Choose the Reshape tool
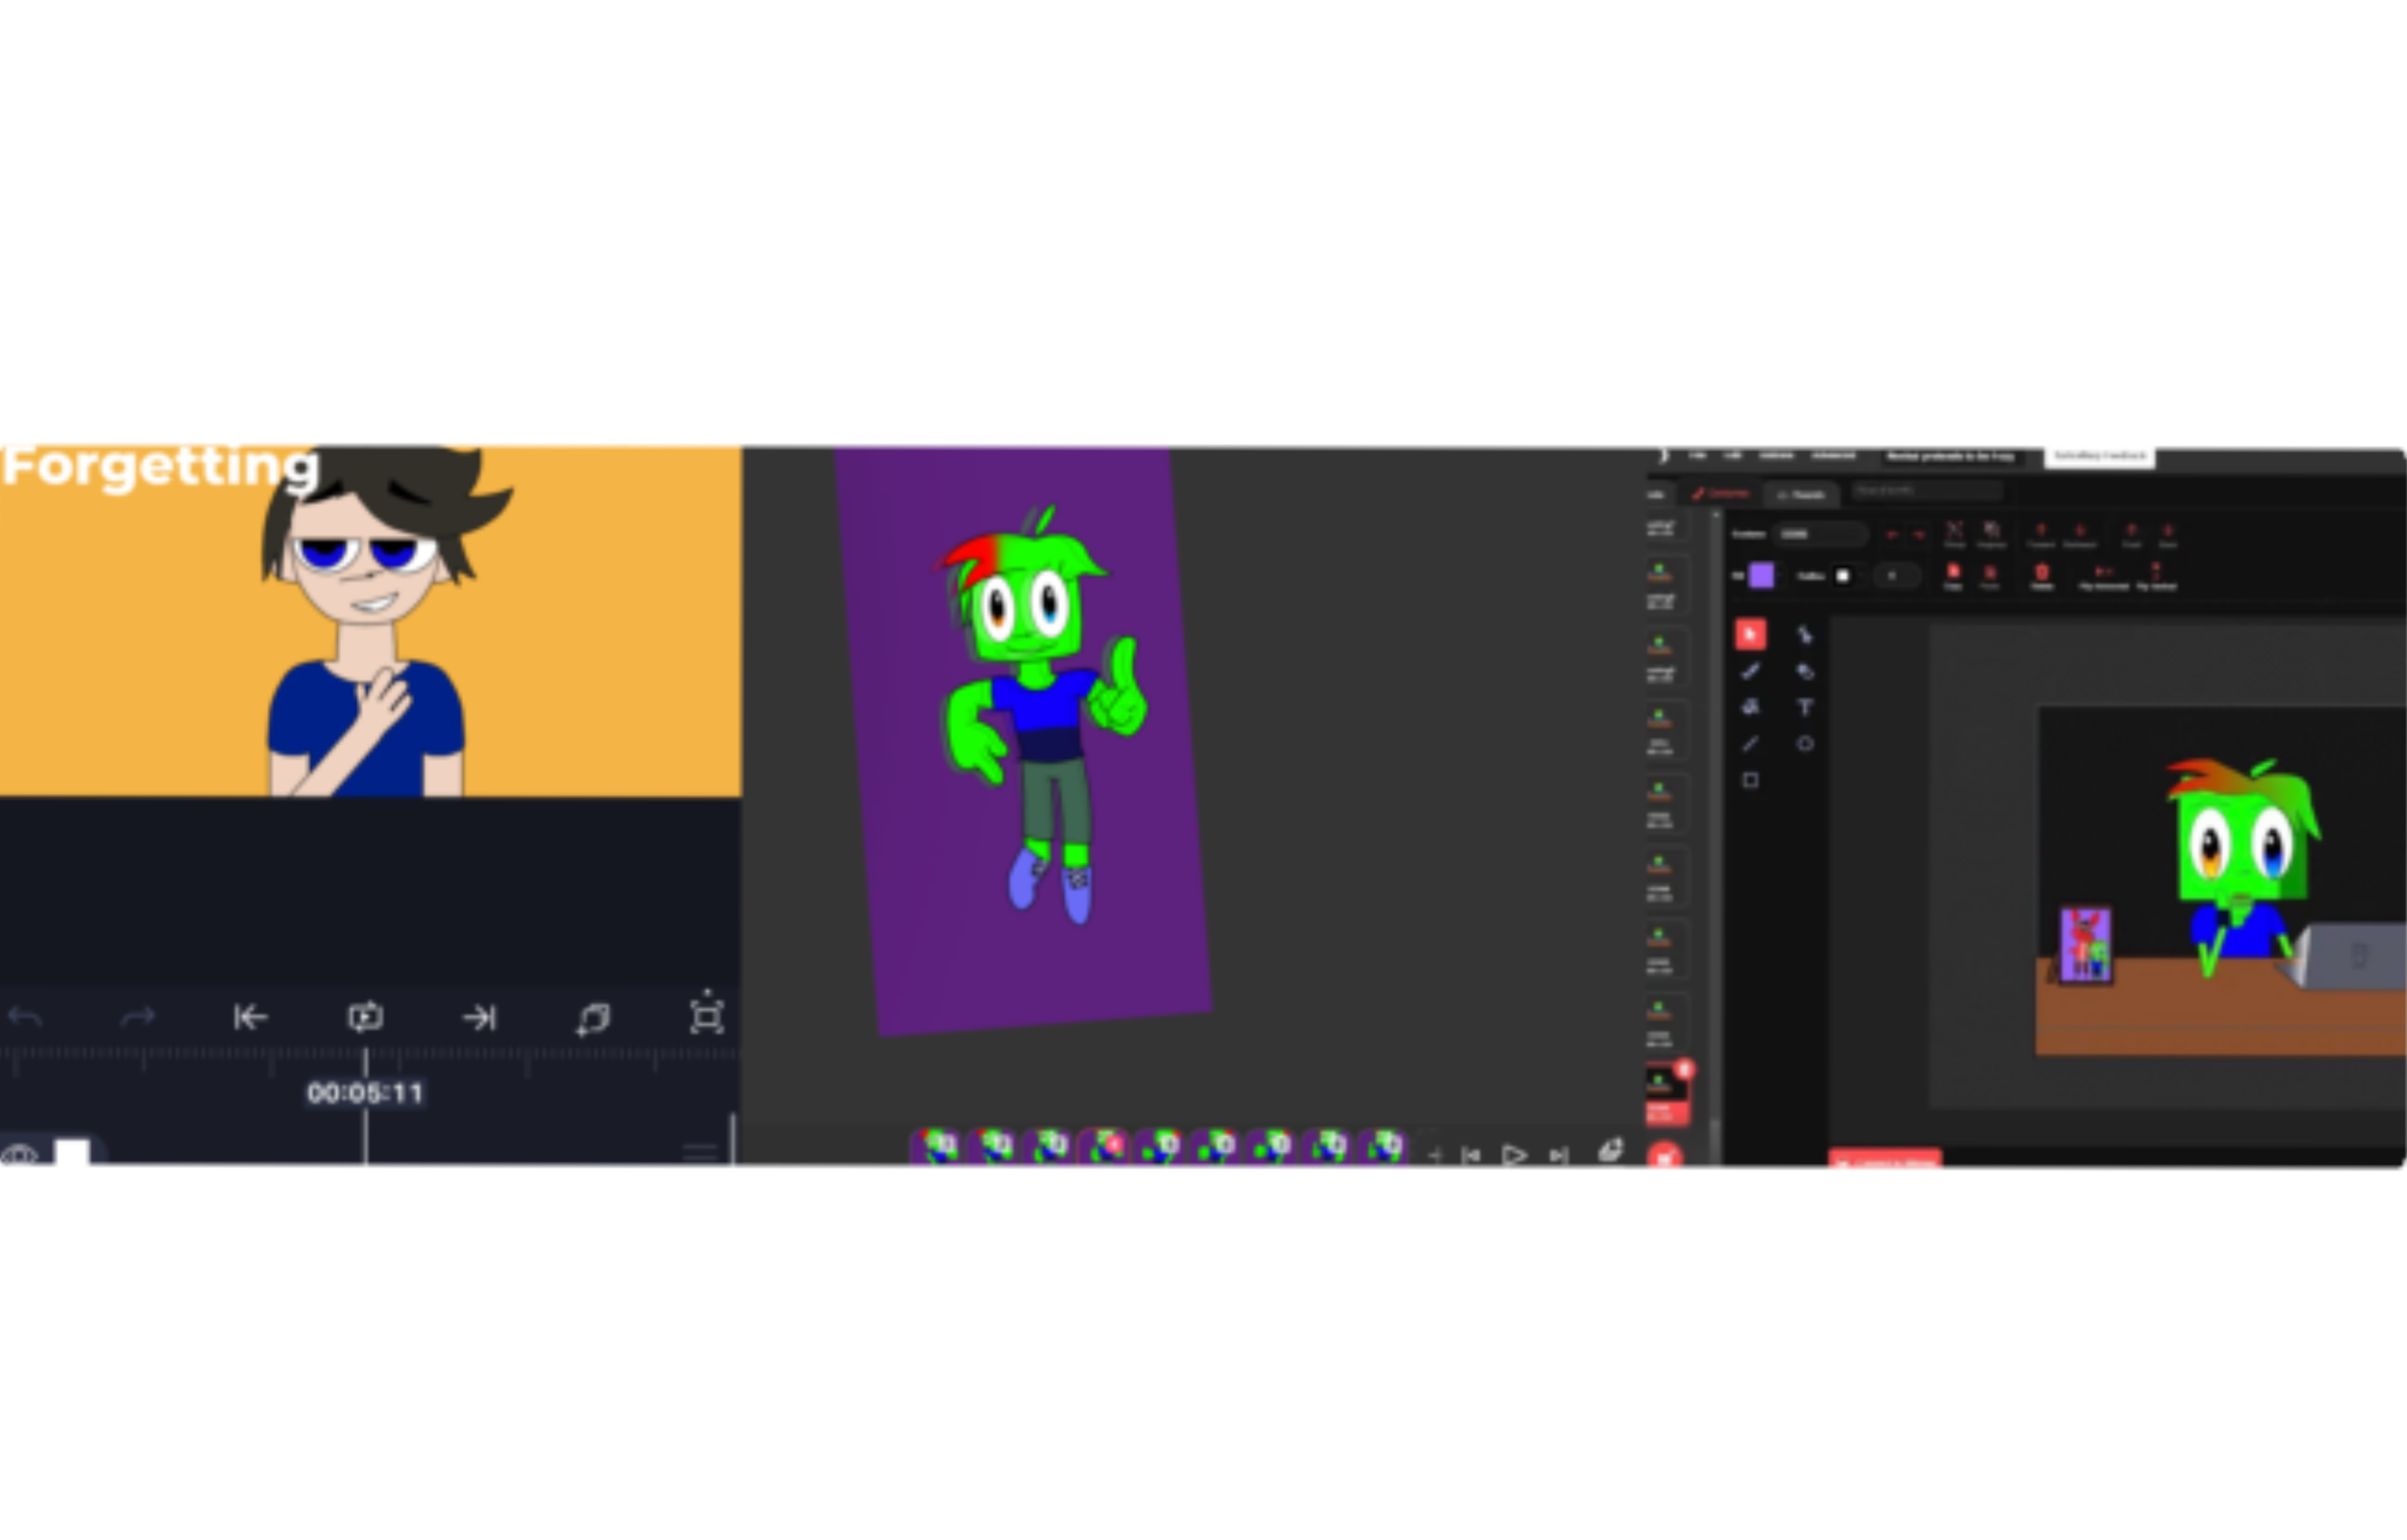Screen dimensions: 2407x1540 pos(1805,635)
